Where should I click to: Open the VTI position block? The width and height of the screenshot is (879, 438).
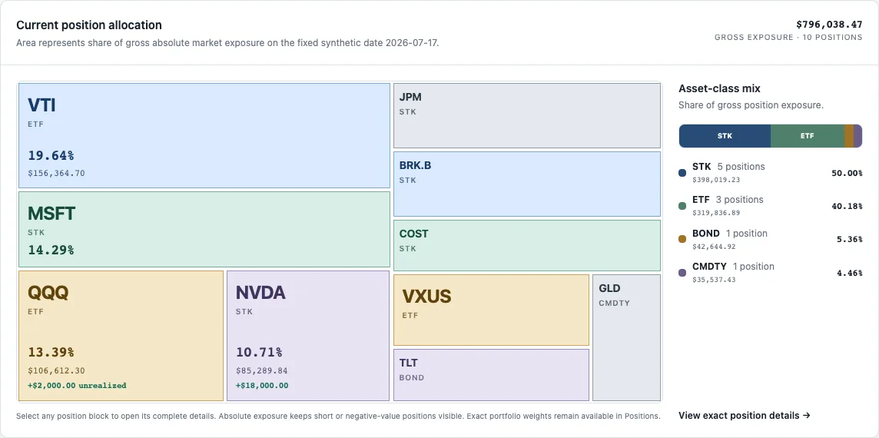click(x=204, y=136)
